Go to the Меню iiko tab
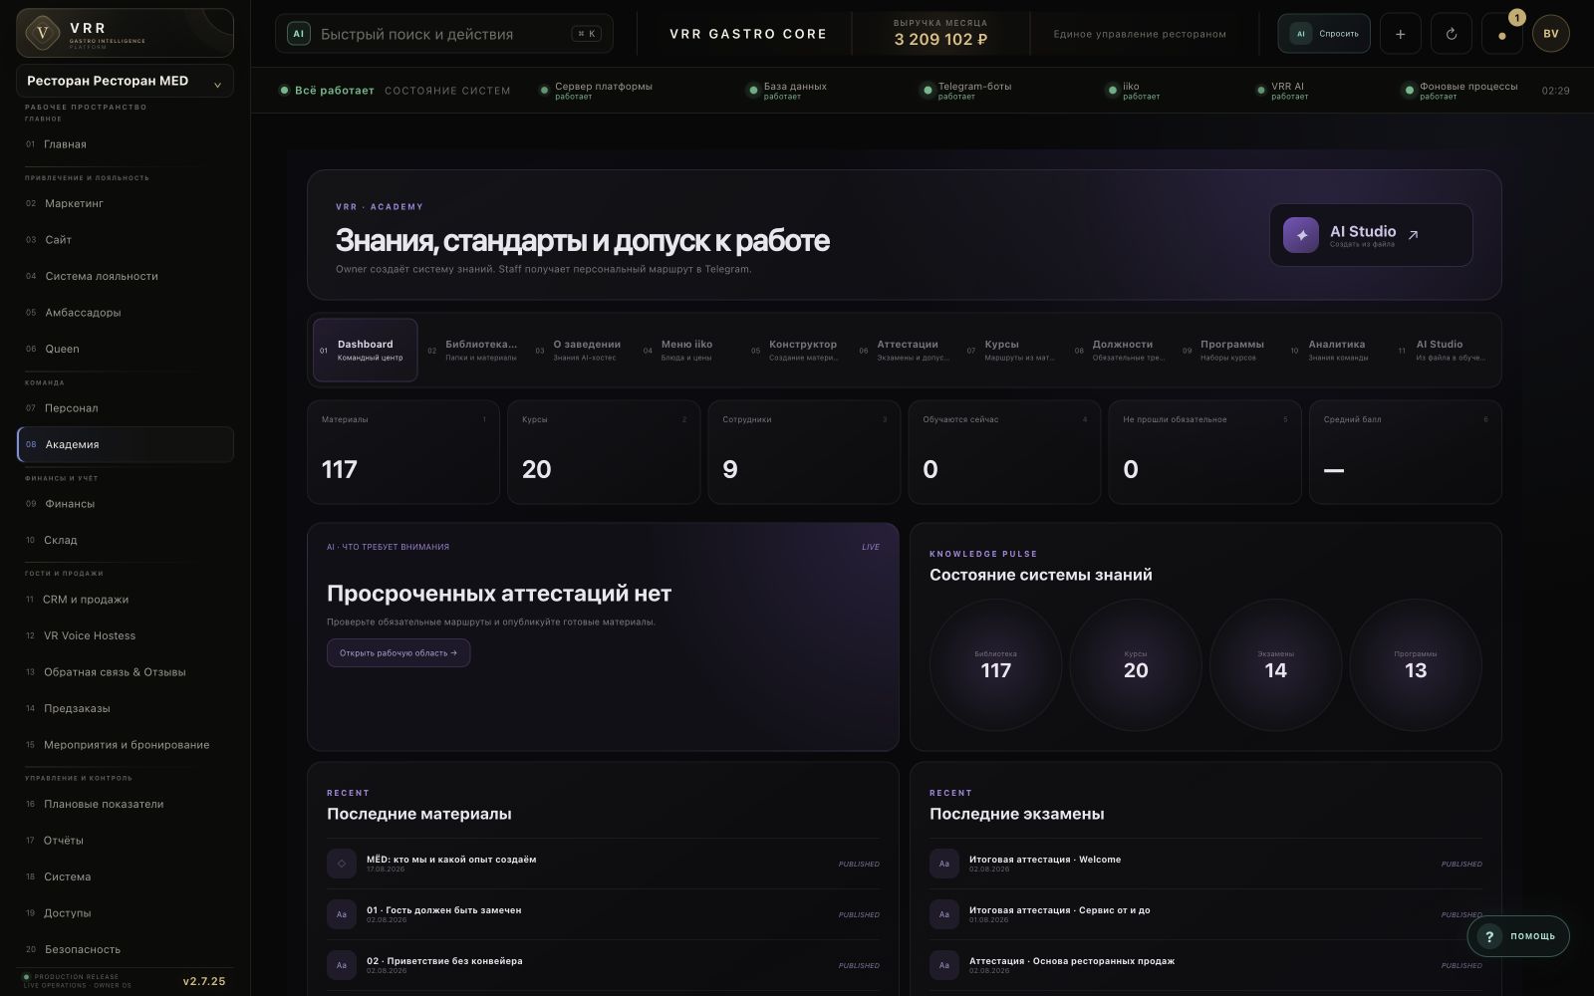Image resolution: width=1594 pixels, height=996 pixels. [x=687, y=350]
